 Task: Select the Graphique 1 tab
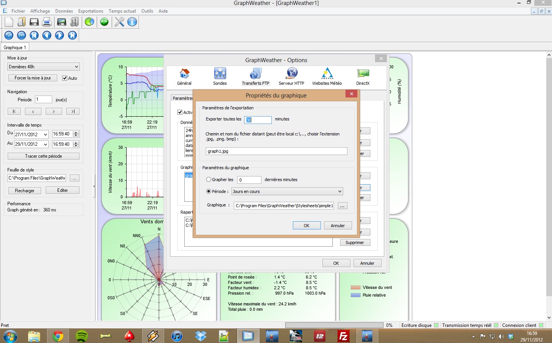click(x=15, y=48)
